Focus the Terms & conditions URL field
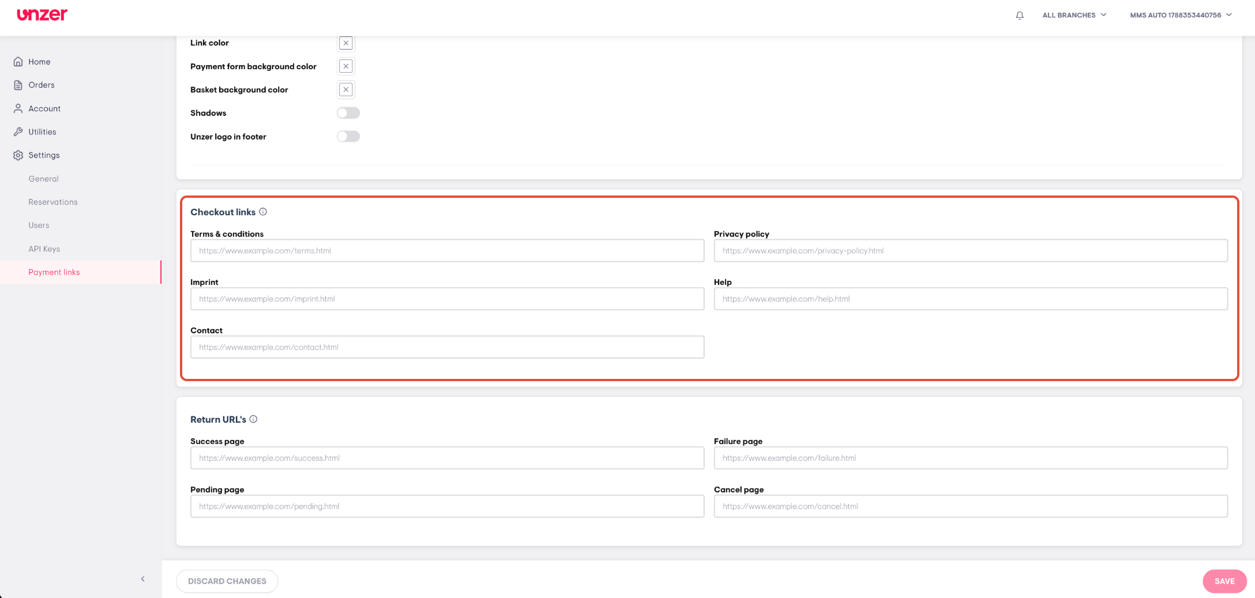The width and height of the screenshot is (1255, 598). 448,251
